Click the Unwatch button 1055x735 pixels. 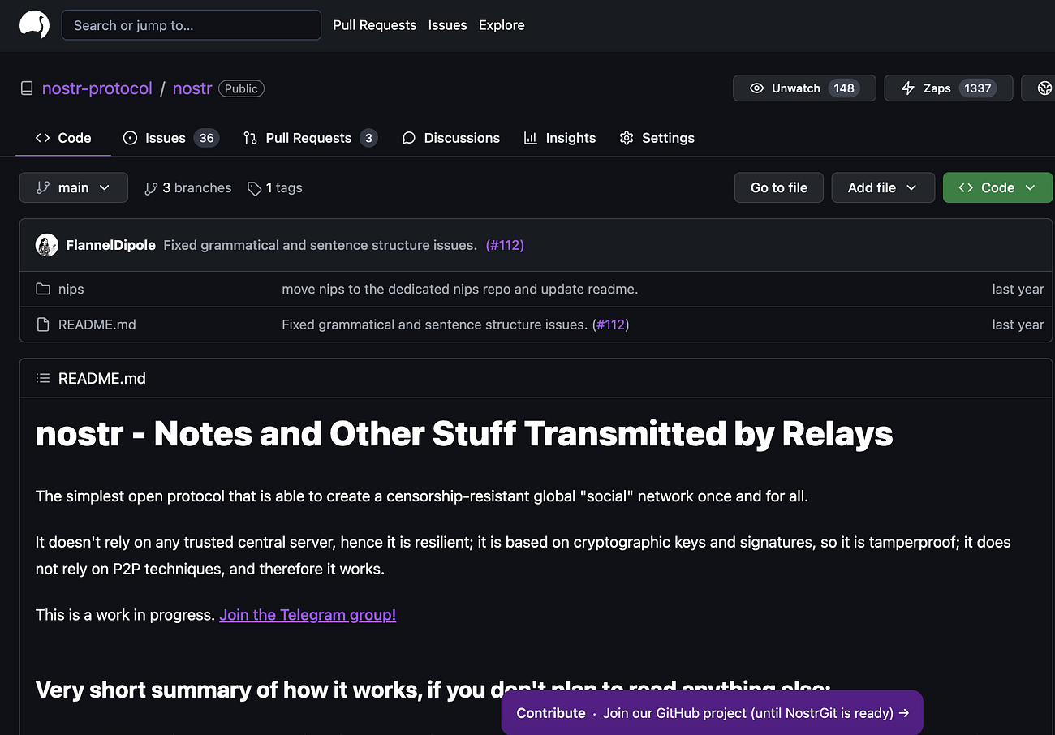click(804, 88)
